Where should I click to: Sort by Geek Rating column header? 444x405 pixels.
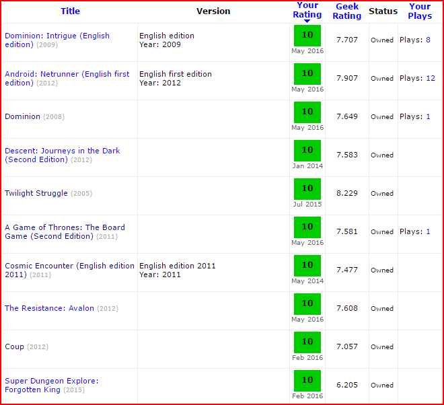point(347,11)
